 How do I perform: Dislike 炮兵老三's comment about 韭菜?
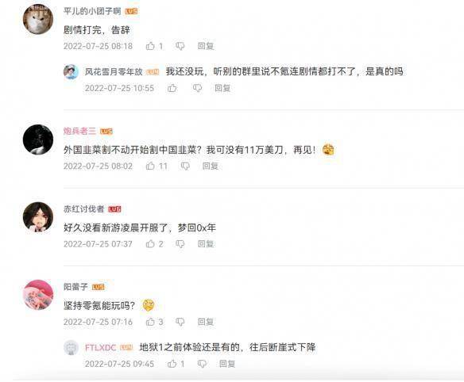[185, 166]
